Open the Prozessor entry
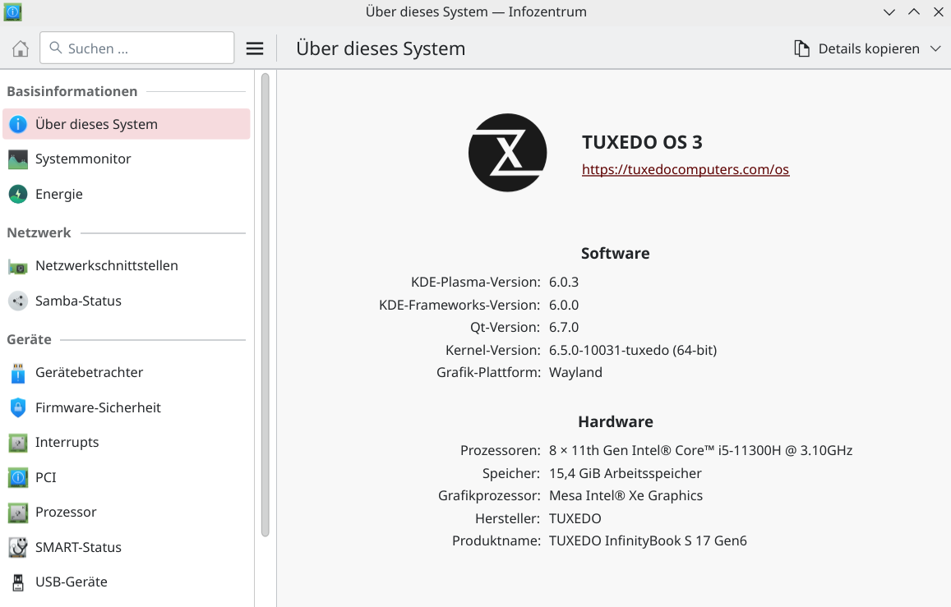951x607 pixels. tap(126, 513)
